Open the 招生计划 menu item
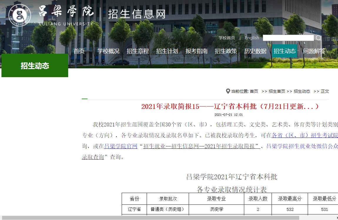338x220 pixels. point(167,51)
